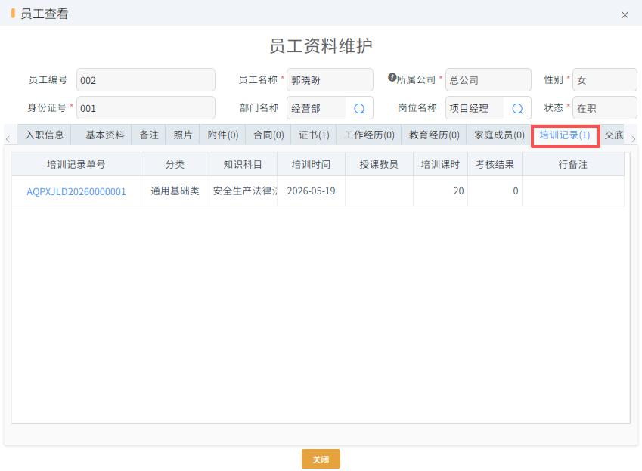Screen dimensions: 642x471
Task: Click the 分类 column header
Action: point(175,165)
